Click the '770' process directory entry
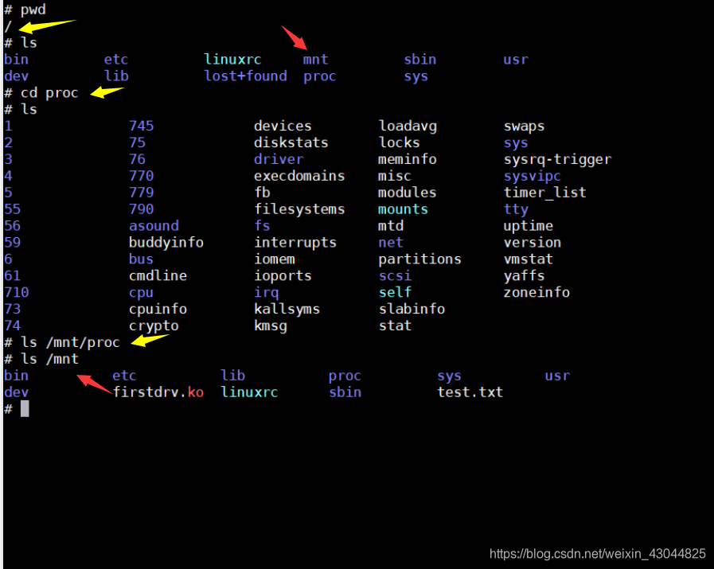 141,176
